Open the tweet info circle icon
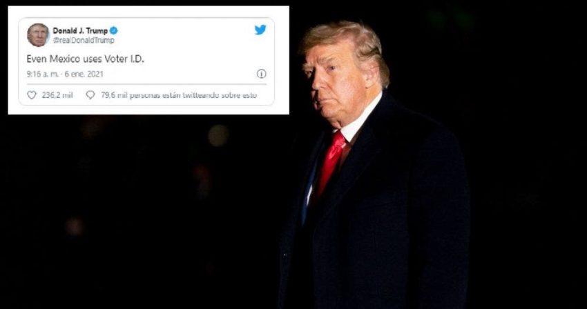The width and height of the screenshot is (587, 309). 261,74
